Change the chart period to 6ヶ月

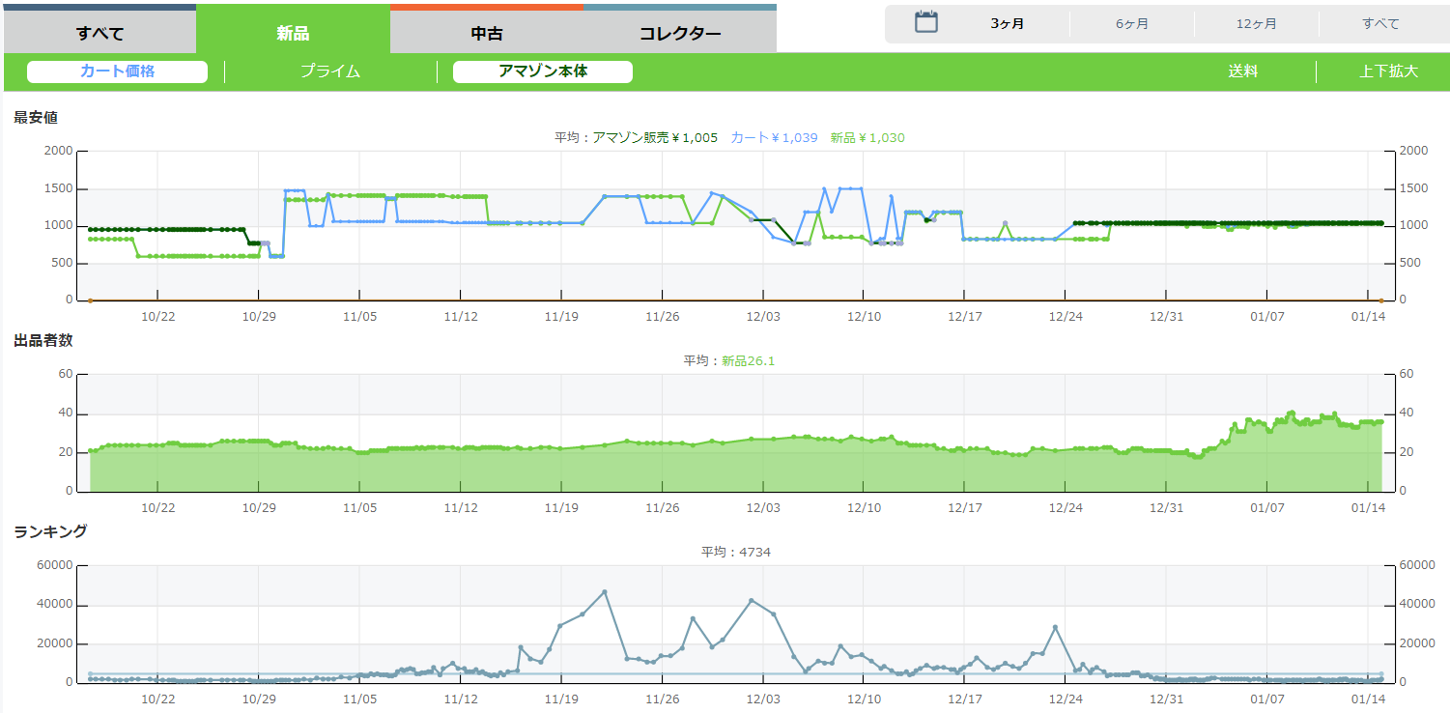pyautogui.click(x=1131, y=24)
